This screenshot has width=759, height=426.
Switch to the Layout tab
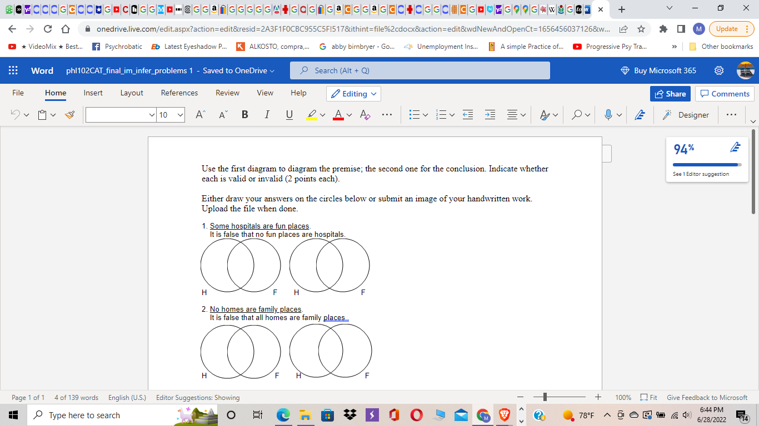tap(132, 93)
